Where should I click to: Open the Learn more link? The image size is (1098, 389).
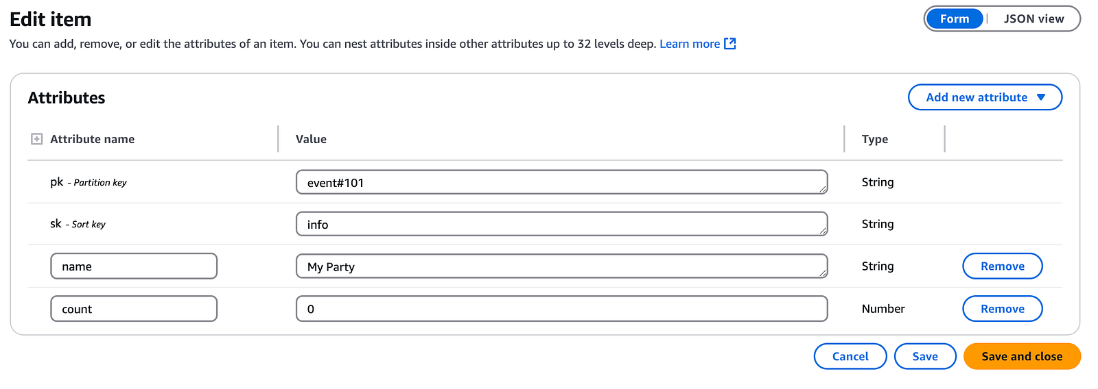tap(690, 44)
